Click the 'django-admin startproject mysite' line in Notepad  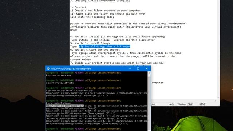pyautogui.click(x=126, y=53)
